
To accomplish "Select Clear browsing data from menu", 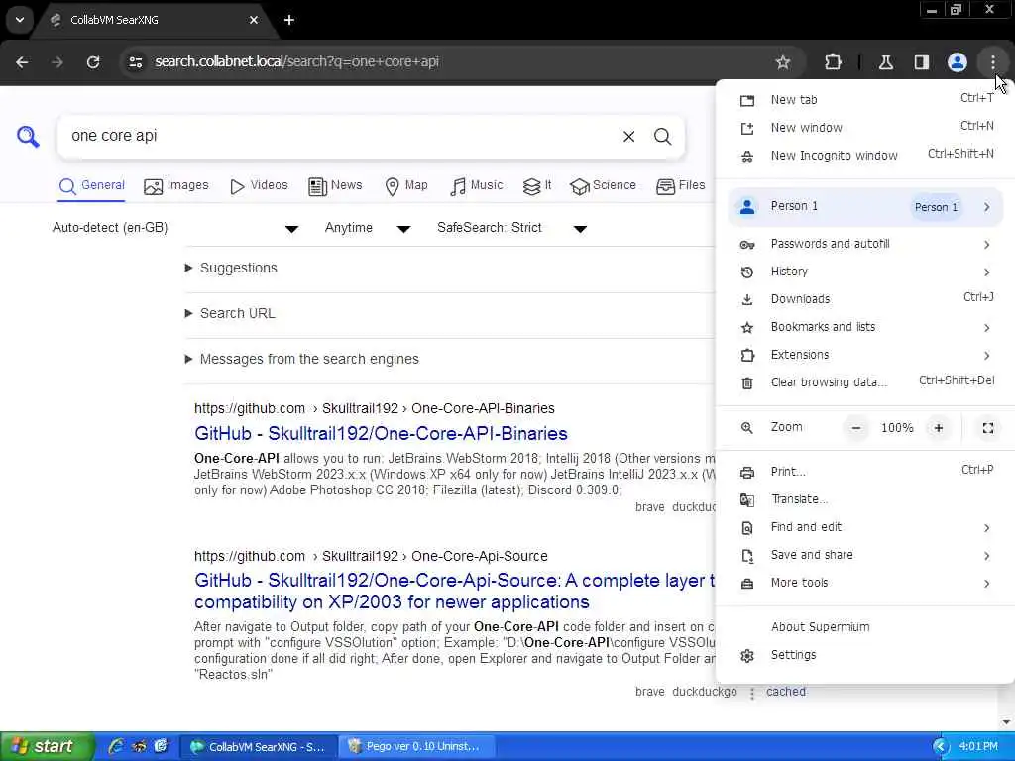I will click(865, 382).
